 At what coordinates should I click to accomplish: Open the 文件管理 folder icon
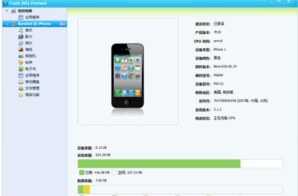click(x=21, y=88)
